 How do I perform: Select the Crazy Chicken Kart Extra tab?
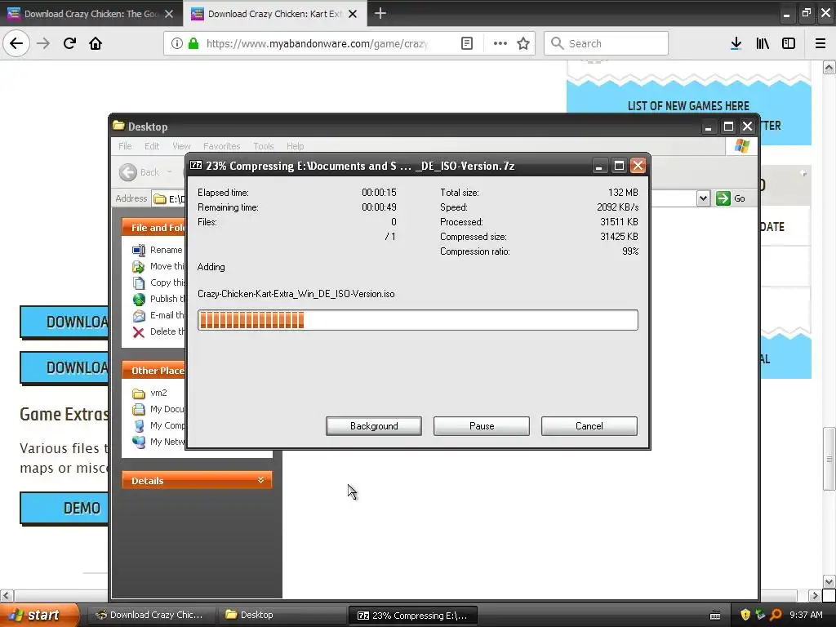click(x=274, y=14)
